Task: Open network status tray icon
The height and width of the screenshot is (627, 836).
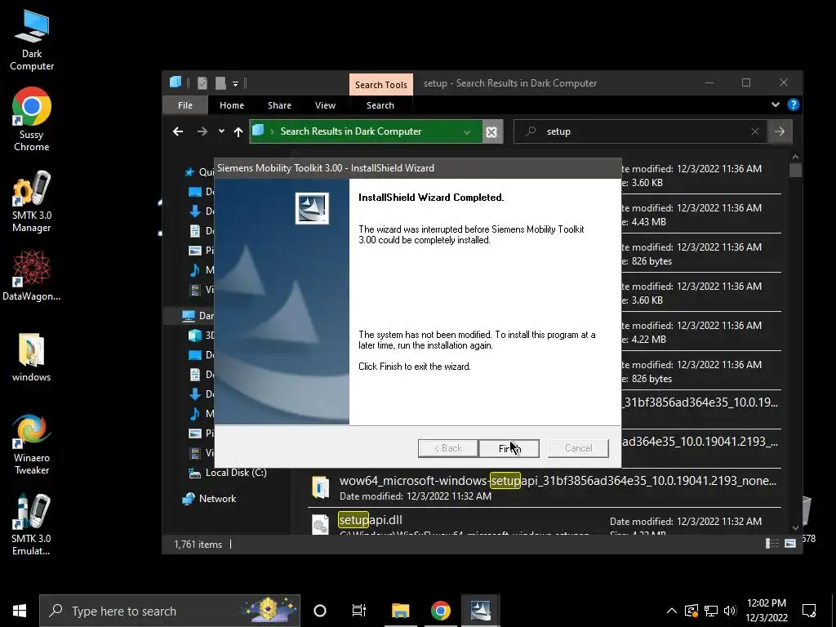Action: [711, 611]
